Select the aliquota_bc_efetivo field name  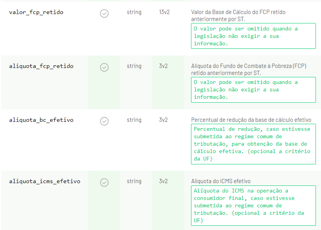coord(41,120)
